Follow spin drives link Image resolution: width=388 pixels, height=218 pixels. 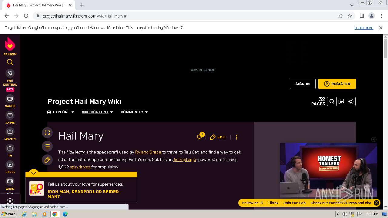tap(80, 167)
